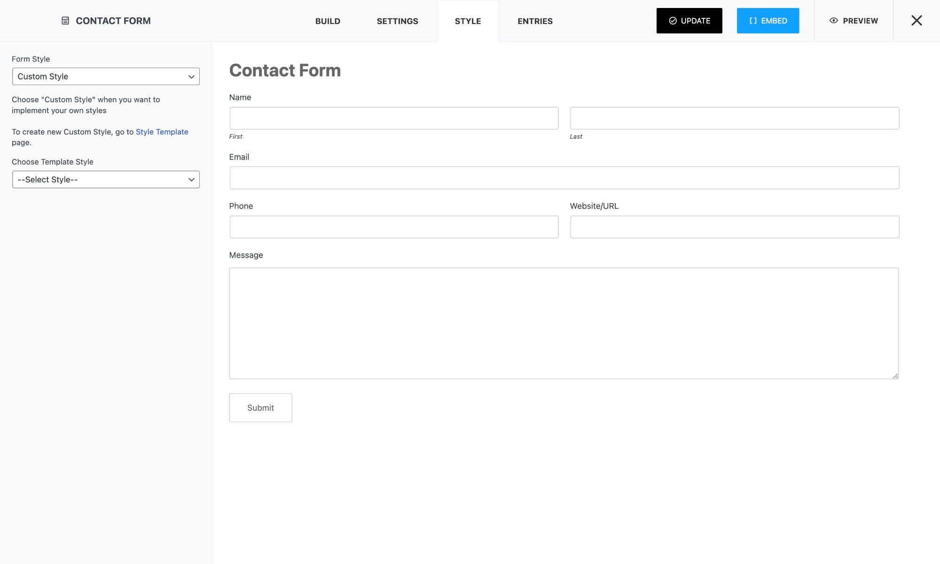Click inside the Message textarea
940x564 pixels.
(x=564, y=323)
